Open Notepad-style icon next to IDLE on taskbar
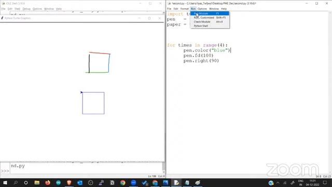This screenshot has width=332, height=187. click(x=187, y=182)
